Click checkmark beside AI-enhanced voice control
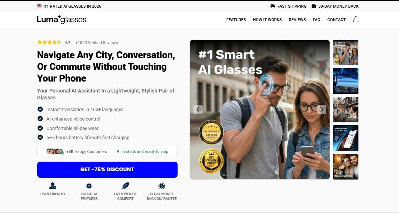 40,119
